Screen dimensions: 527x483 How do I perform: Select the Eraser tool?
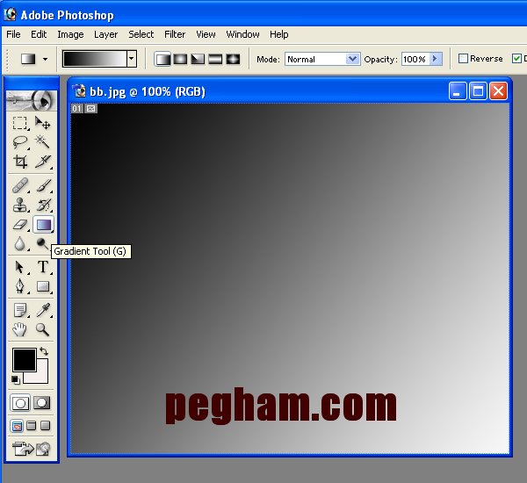click(x=20, y=225)
